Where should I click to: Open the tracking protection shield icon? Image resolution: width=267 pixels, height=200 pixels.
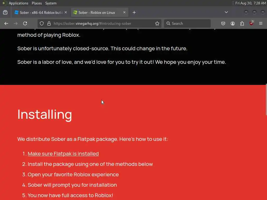(42, 23)
